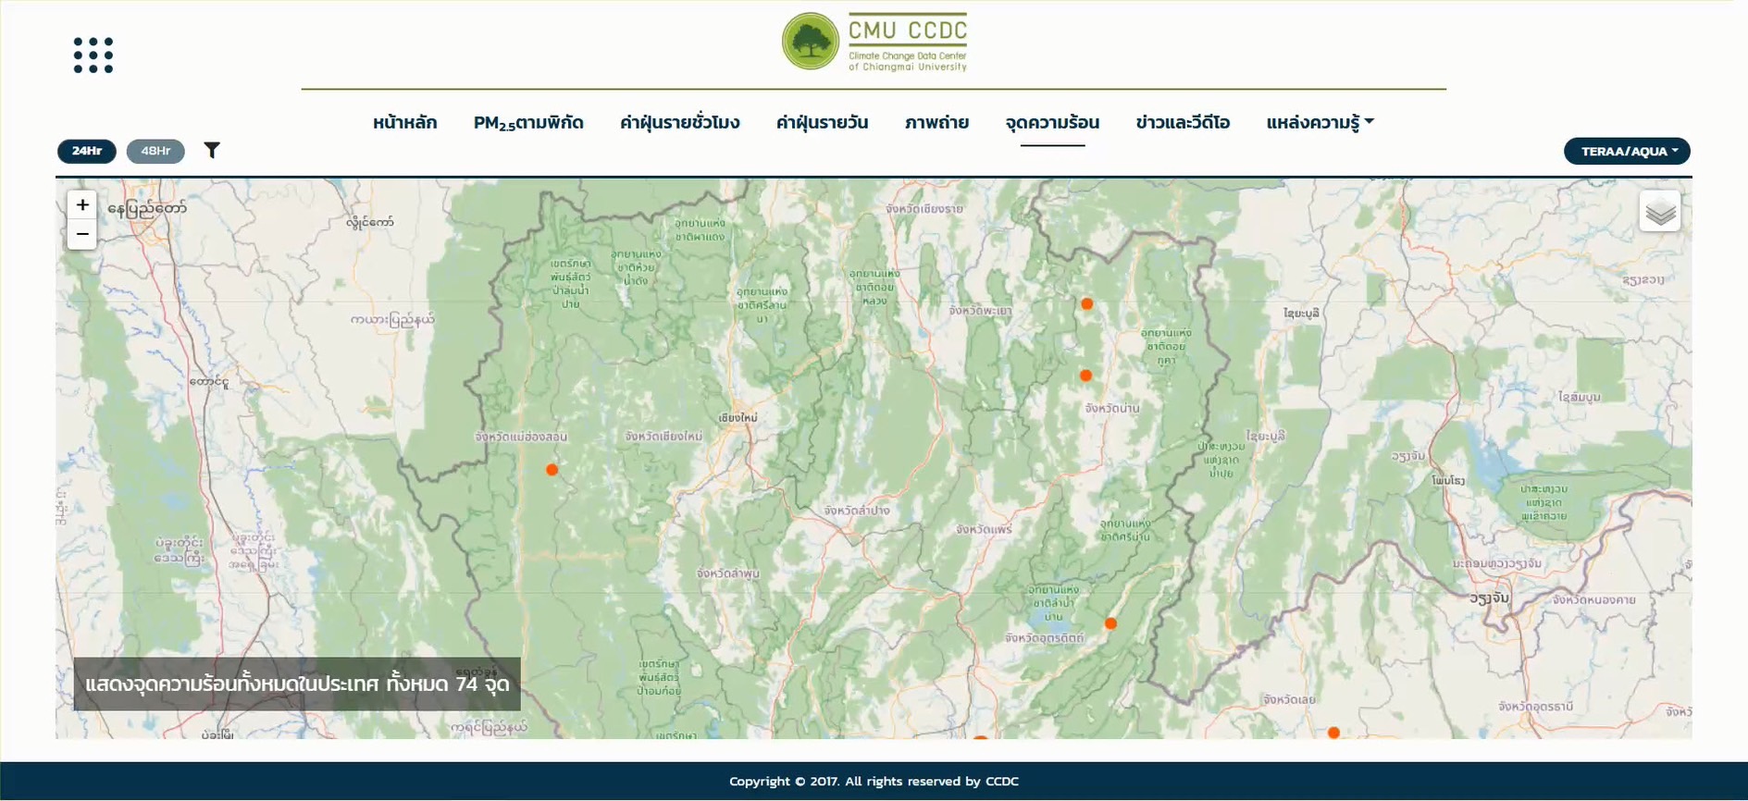Open the ค่าฝุ่นรายชั่วโมง hourly dust page

[679, 122]
